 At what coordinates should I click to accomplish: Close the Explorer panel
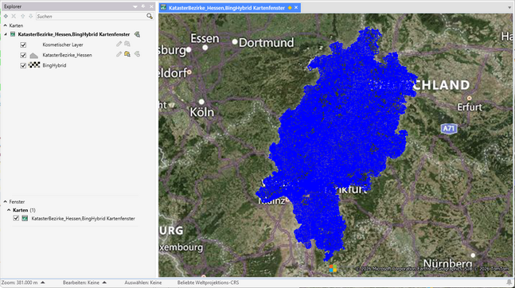coord(151,6)
